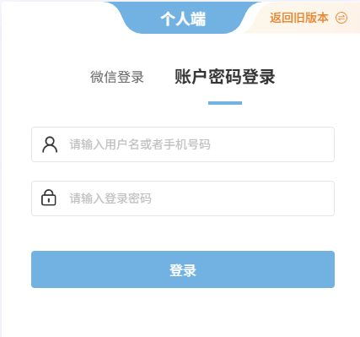Select the 账户密码登录 tab
The height and width of the screenshot is (337, 360).
click(x=225, y=77)
